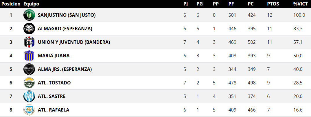Click the Atl. Rafaela team emblem

click(29, 110)
